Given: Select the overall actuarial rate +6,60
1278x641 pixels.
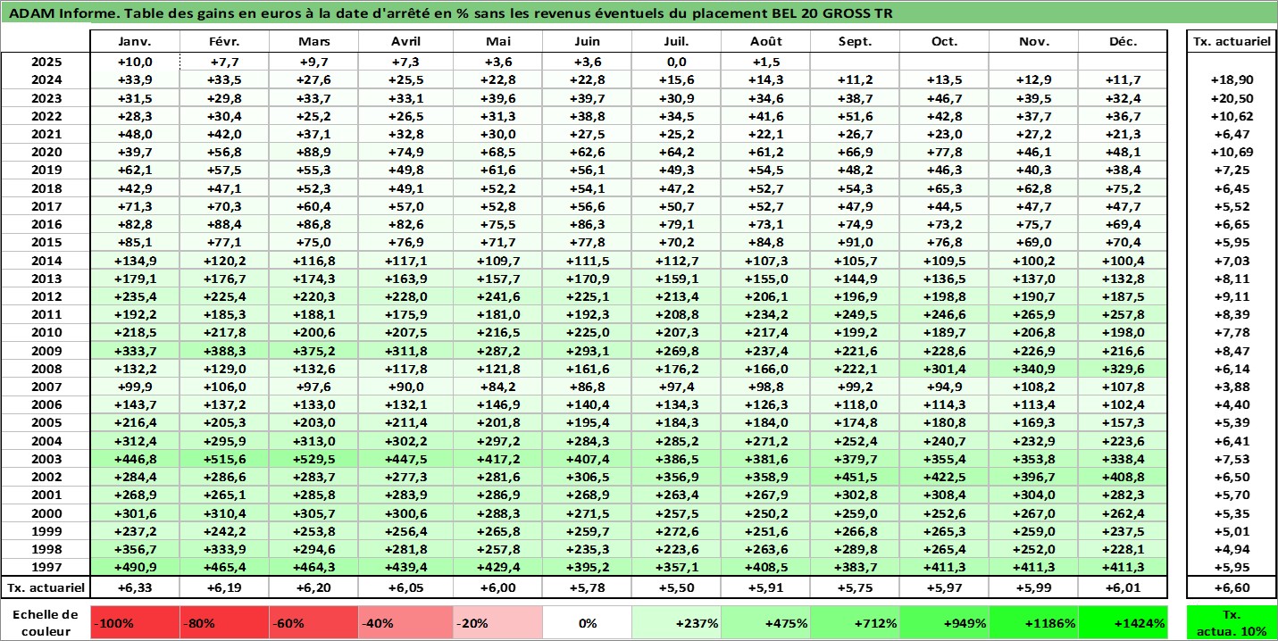Looking at the screenshot, I should point(1232,587).
